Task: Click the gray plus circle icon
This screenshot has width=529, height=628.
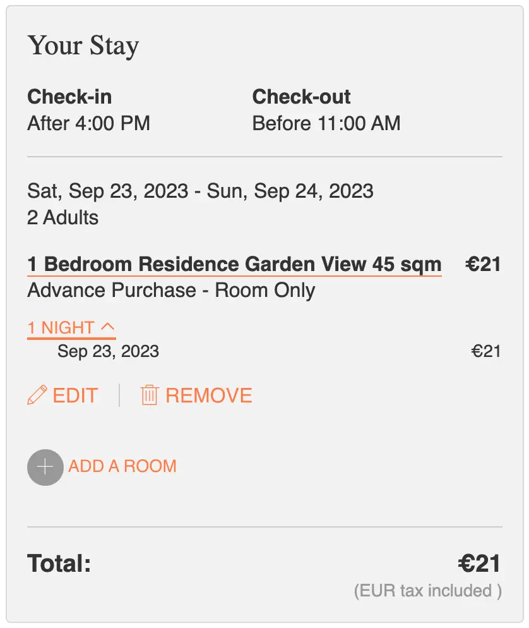Action: [x=45, y=467]
